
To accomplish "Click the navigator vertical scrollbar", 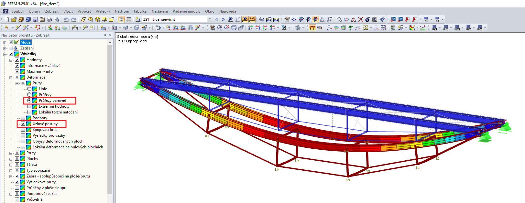I will 110,120.
